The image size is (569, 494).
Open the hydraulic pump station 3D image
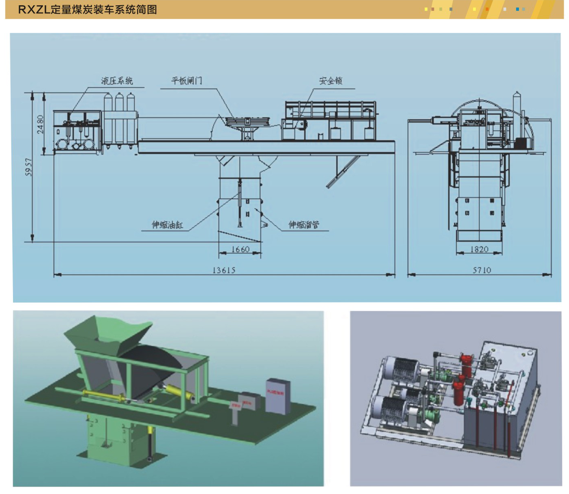click(x=455, y=398)
